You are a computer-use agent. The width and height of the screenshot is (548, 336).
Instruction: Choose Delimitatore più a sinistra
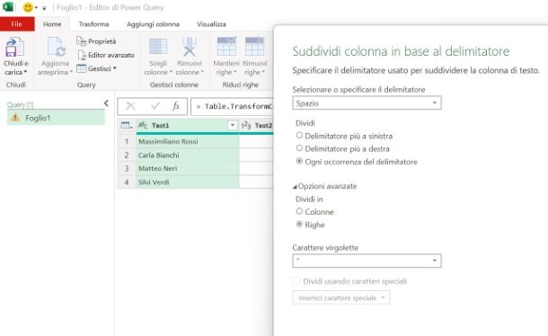click(299, 136)
